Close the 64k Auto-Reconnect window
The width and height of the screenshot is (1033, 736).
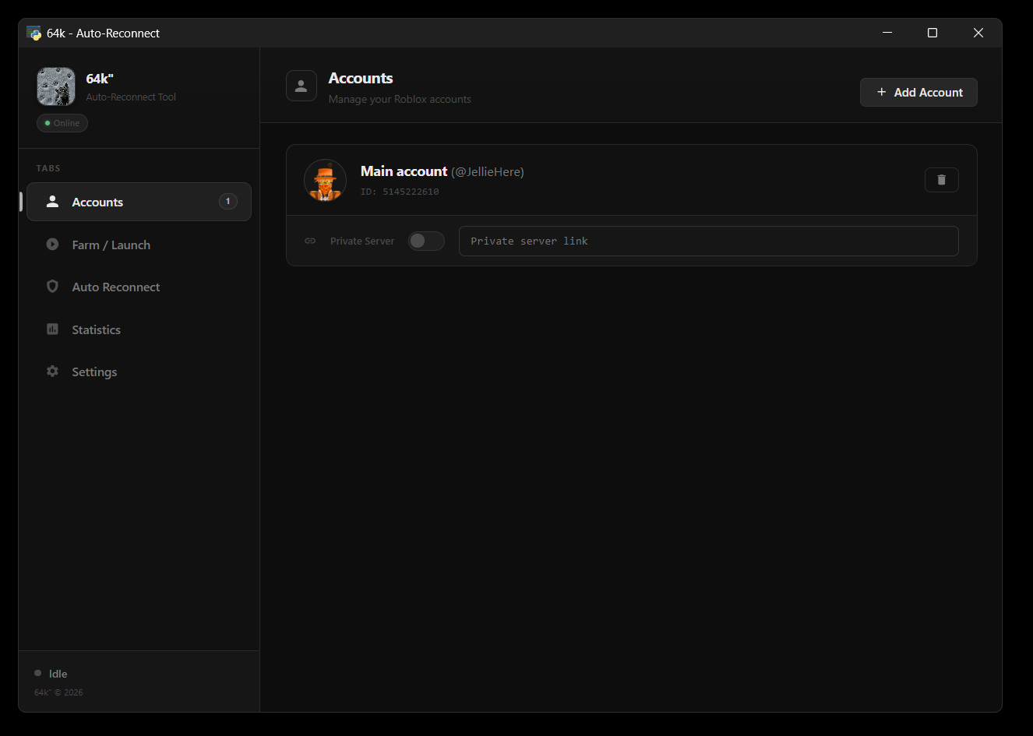point(978,33)
